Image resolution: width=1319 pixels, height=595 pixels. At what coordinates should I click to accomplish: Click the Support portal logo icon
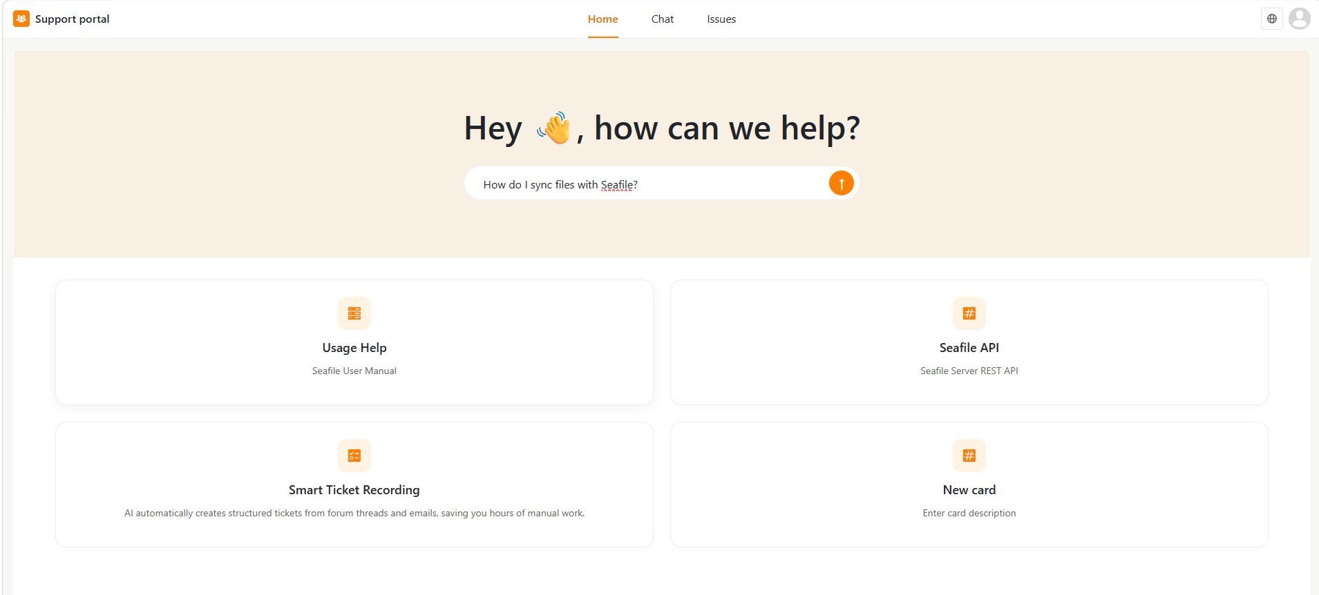tap(21, 19)
